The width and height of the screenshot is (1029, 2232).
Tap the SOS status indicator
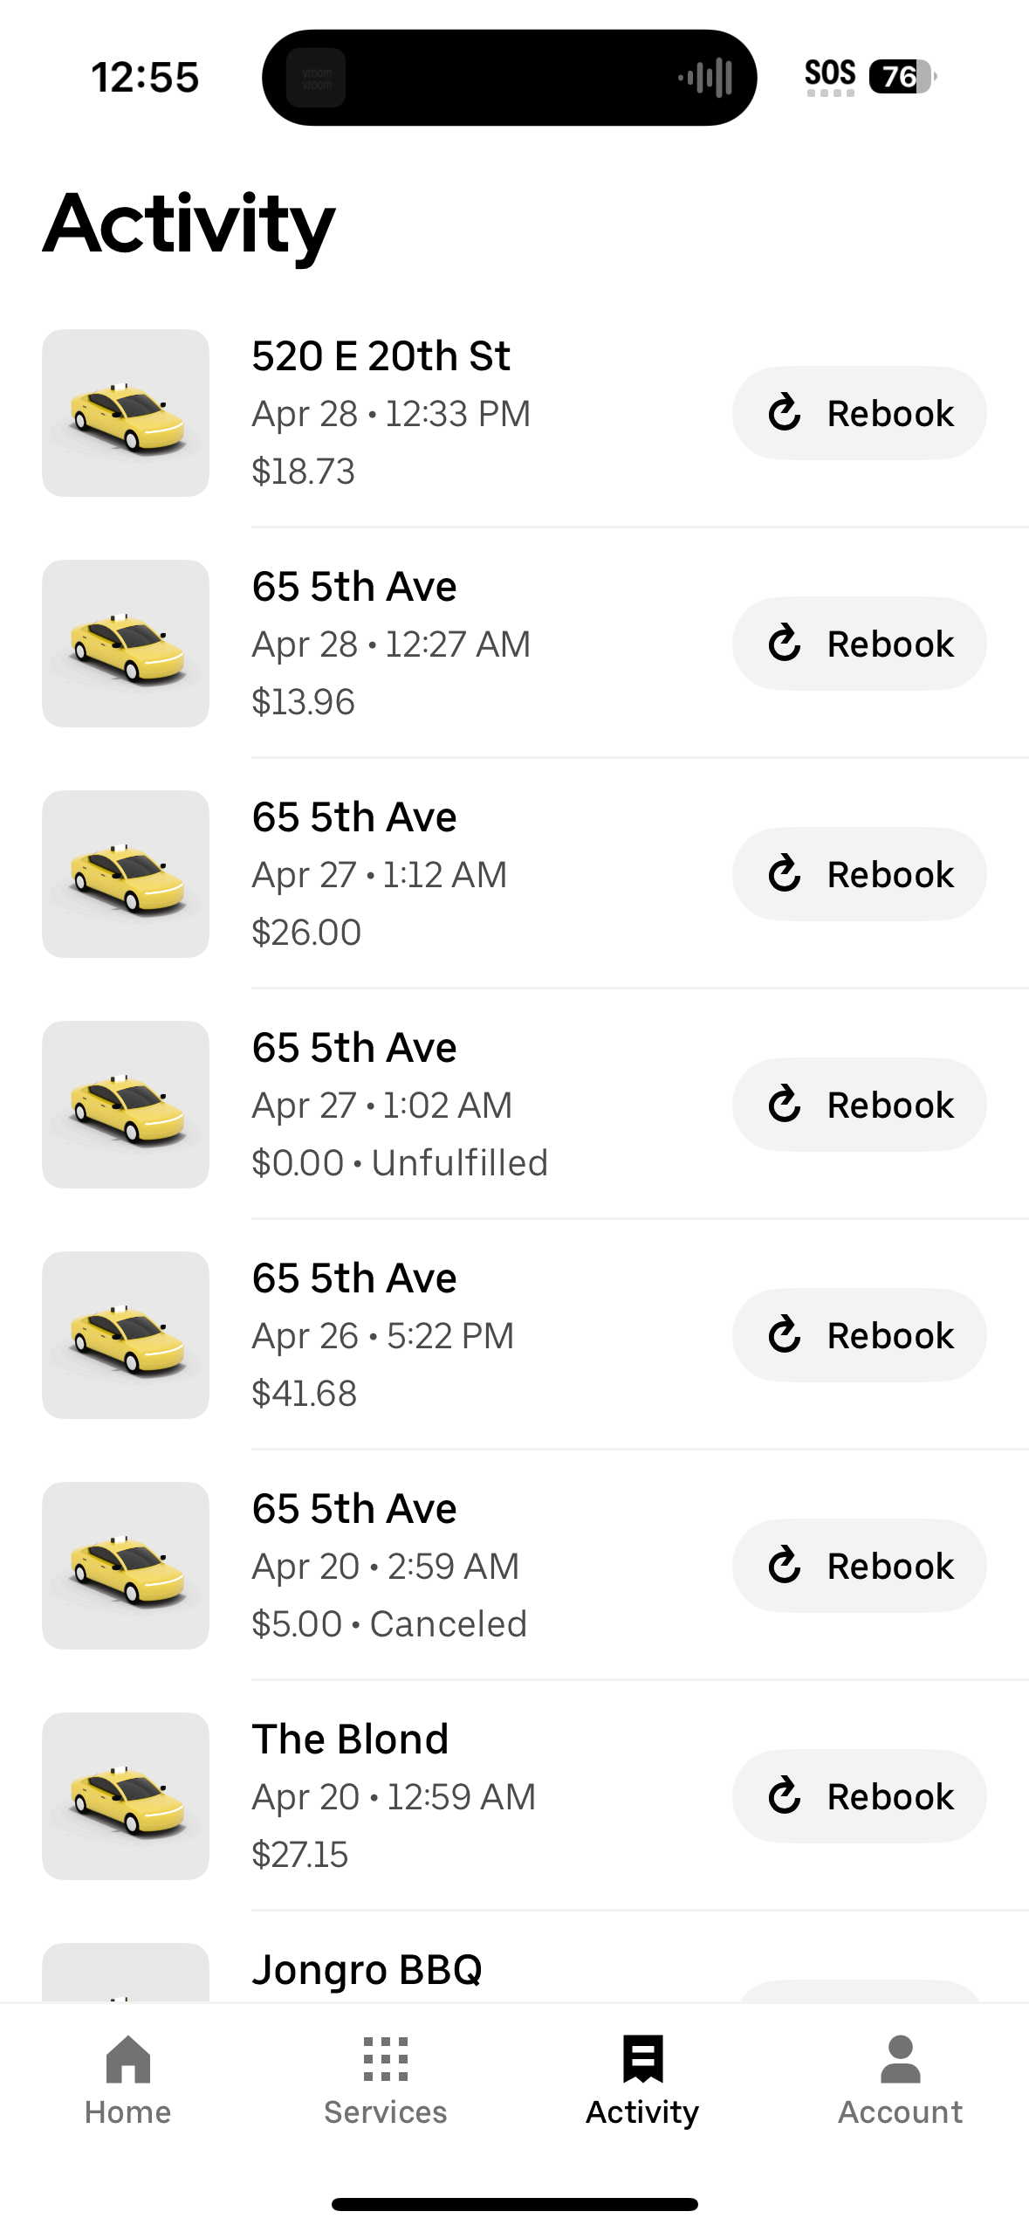coord(829,75)
